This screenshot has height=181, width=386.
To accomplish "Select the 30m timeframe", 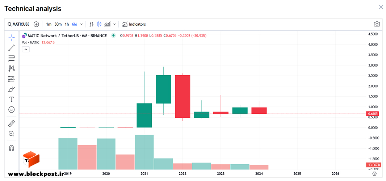I will [58, 24].
